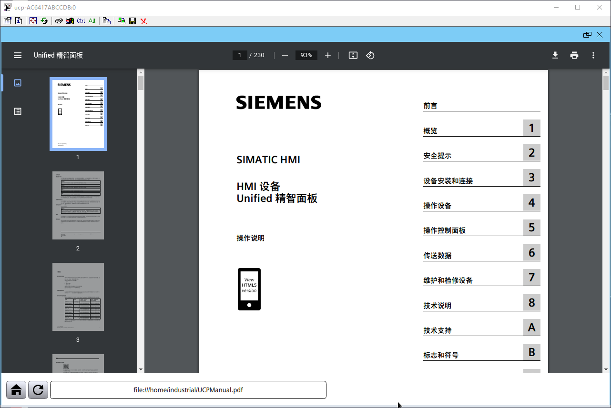Open the 概览 chapter link
Screen dimensions: 611x408
pos(430,130)
